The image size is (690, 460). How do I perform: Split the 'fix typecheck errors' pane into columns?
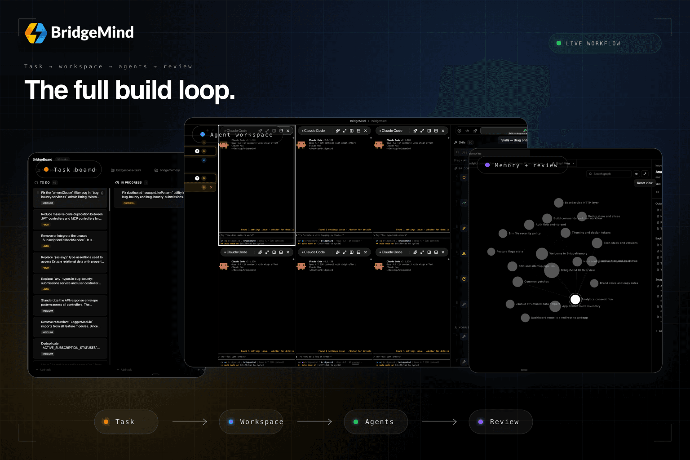429,131
